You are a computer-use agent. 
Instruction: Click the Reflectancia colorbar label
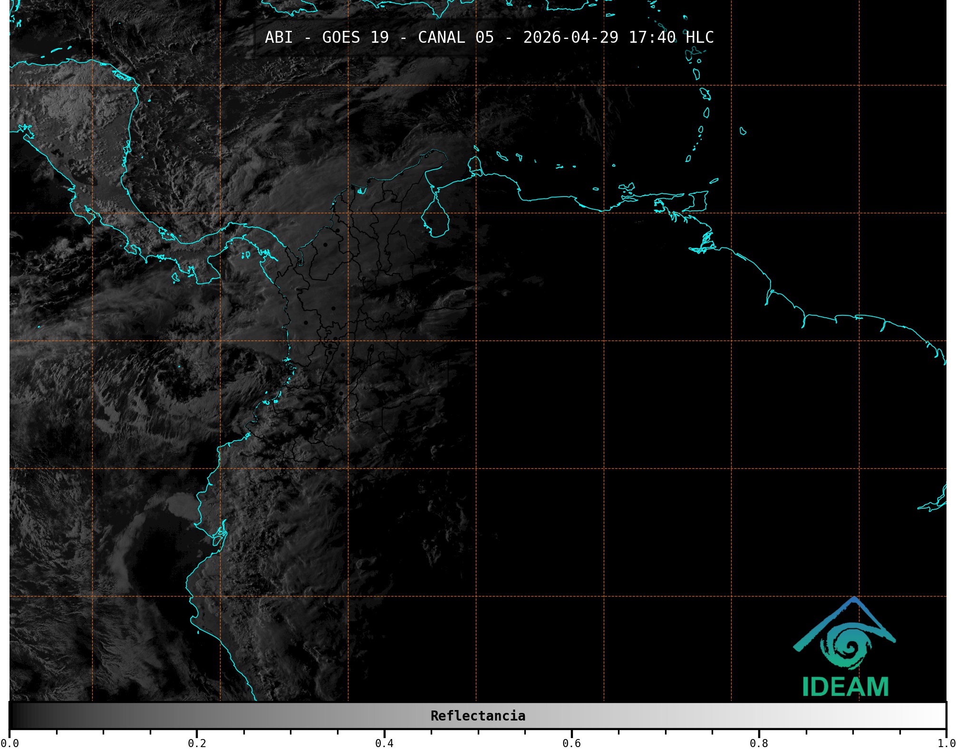coord(478,716)
